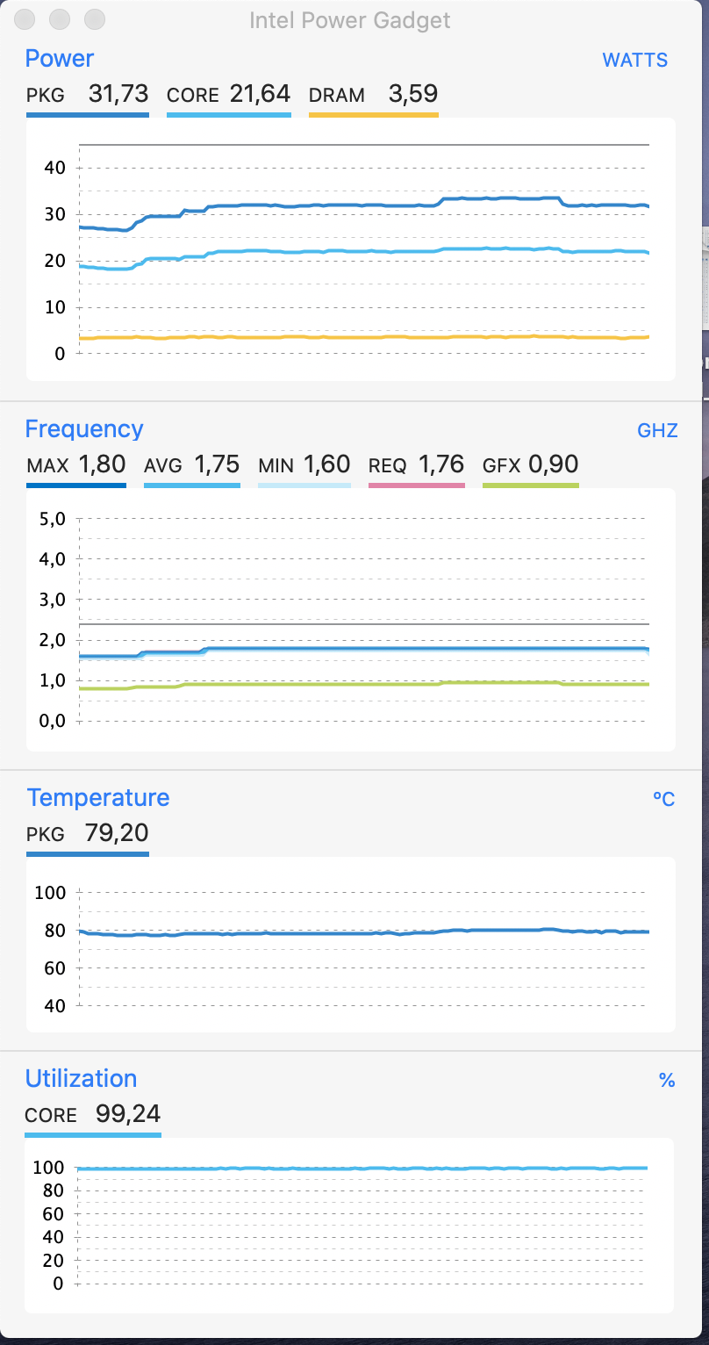Screen dimensions: 709x1345
Task: Click the percent unit label in Utilization
Action: tap(667, 1081)
